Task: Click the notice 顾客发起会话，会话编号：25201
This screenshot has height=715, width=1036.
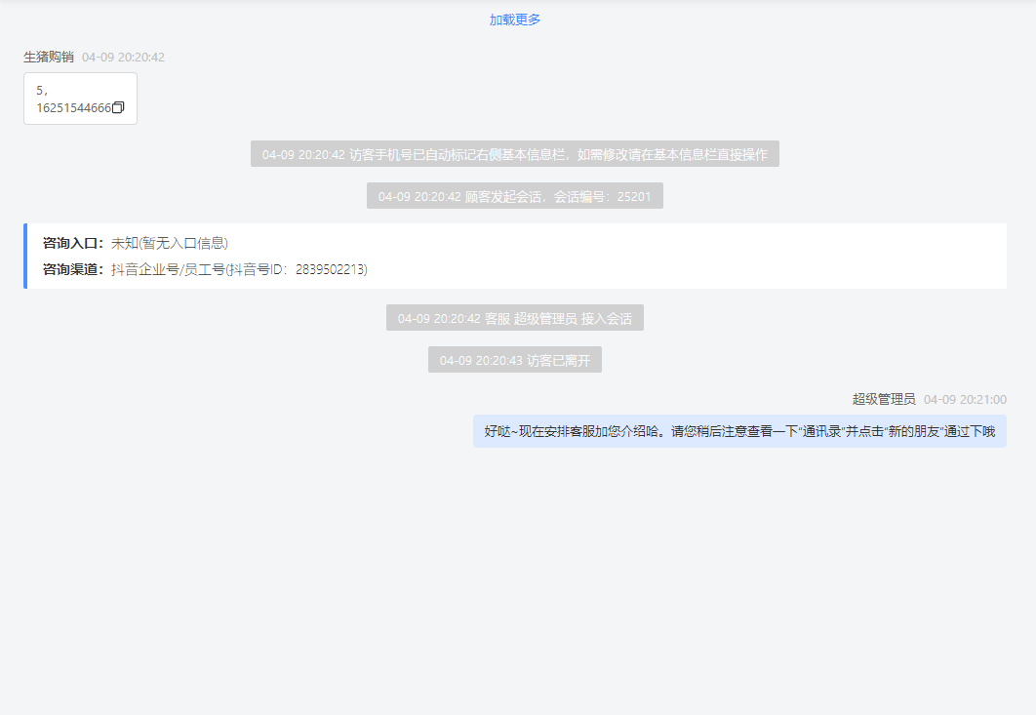Action: pyautogui.click(x=515, y=196)
